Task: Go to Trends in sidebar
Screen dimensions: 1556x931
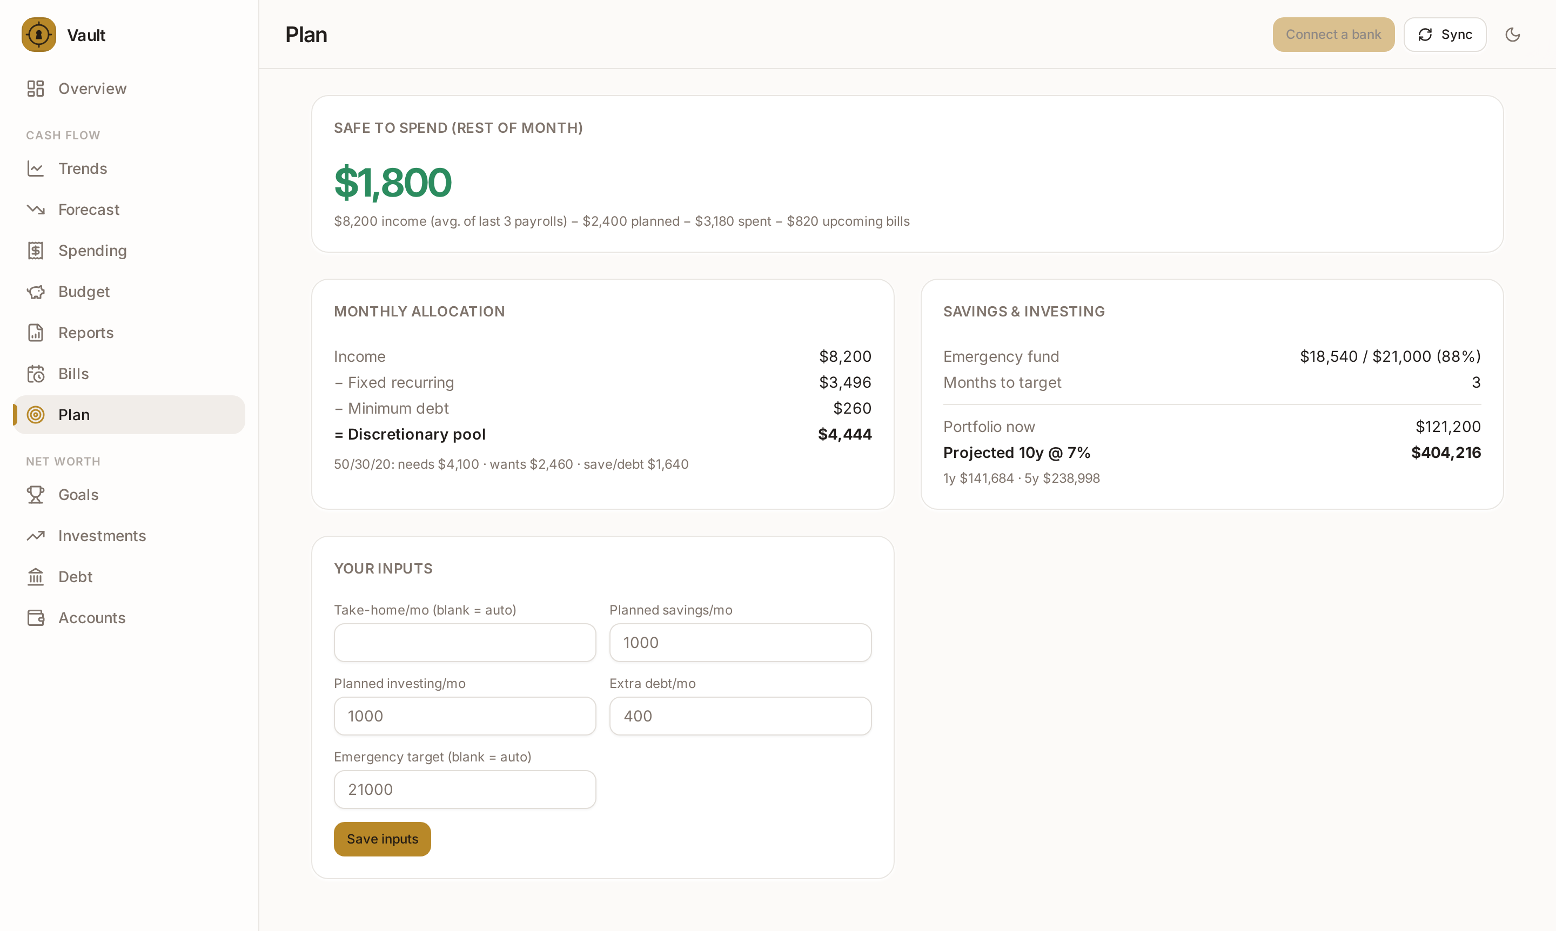Action: pyautogui.click(x=129, y=168)
